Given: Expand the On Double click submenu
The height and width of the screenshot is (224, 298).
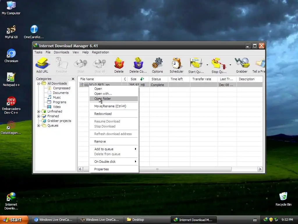Looking at the screenshot, I should pos(114,162).
